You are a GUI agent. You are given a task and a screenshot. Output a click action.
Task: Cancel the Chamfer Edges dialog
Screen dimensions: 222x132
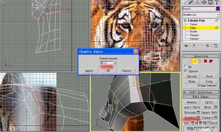126,71
